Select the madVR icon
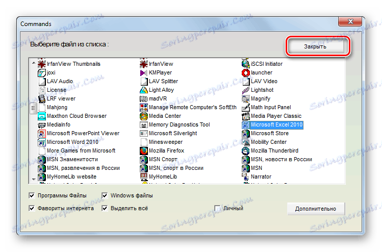Image resolution: width=382 pixels, height=252 pixels. [144, 98]
